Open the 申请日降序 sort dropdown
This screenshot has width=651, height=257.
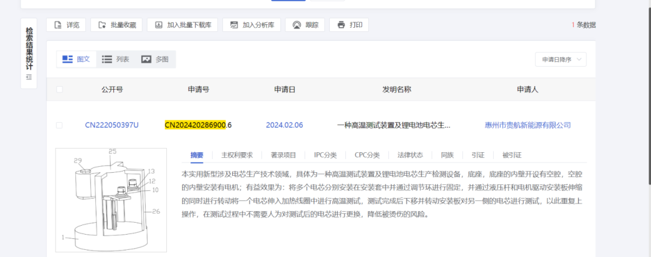pyautogui.click(x=561, y=60)
